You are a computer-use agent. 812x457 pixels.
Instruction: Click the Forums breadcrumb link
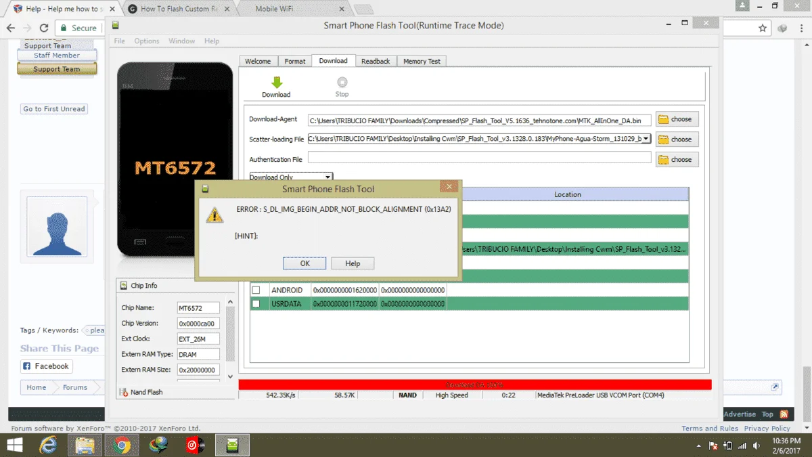75,387
